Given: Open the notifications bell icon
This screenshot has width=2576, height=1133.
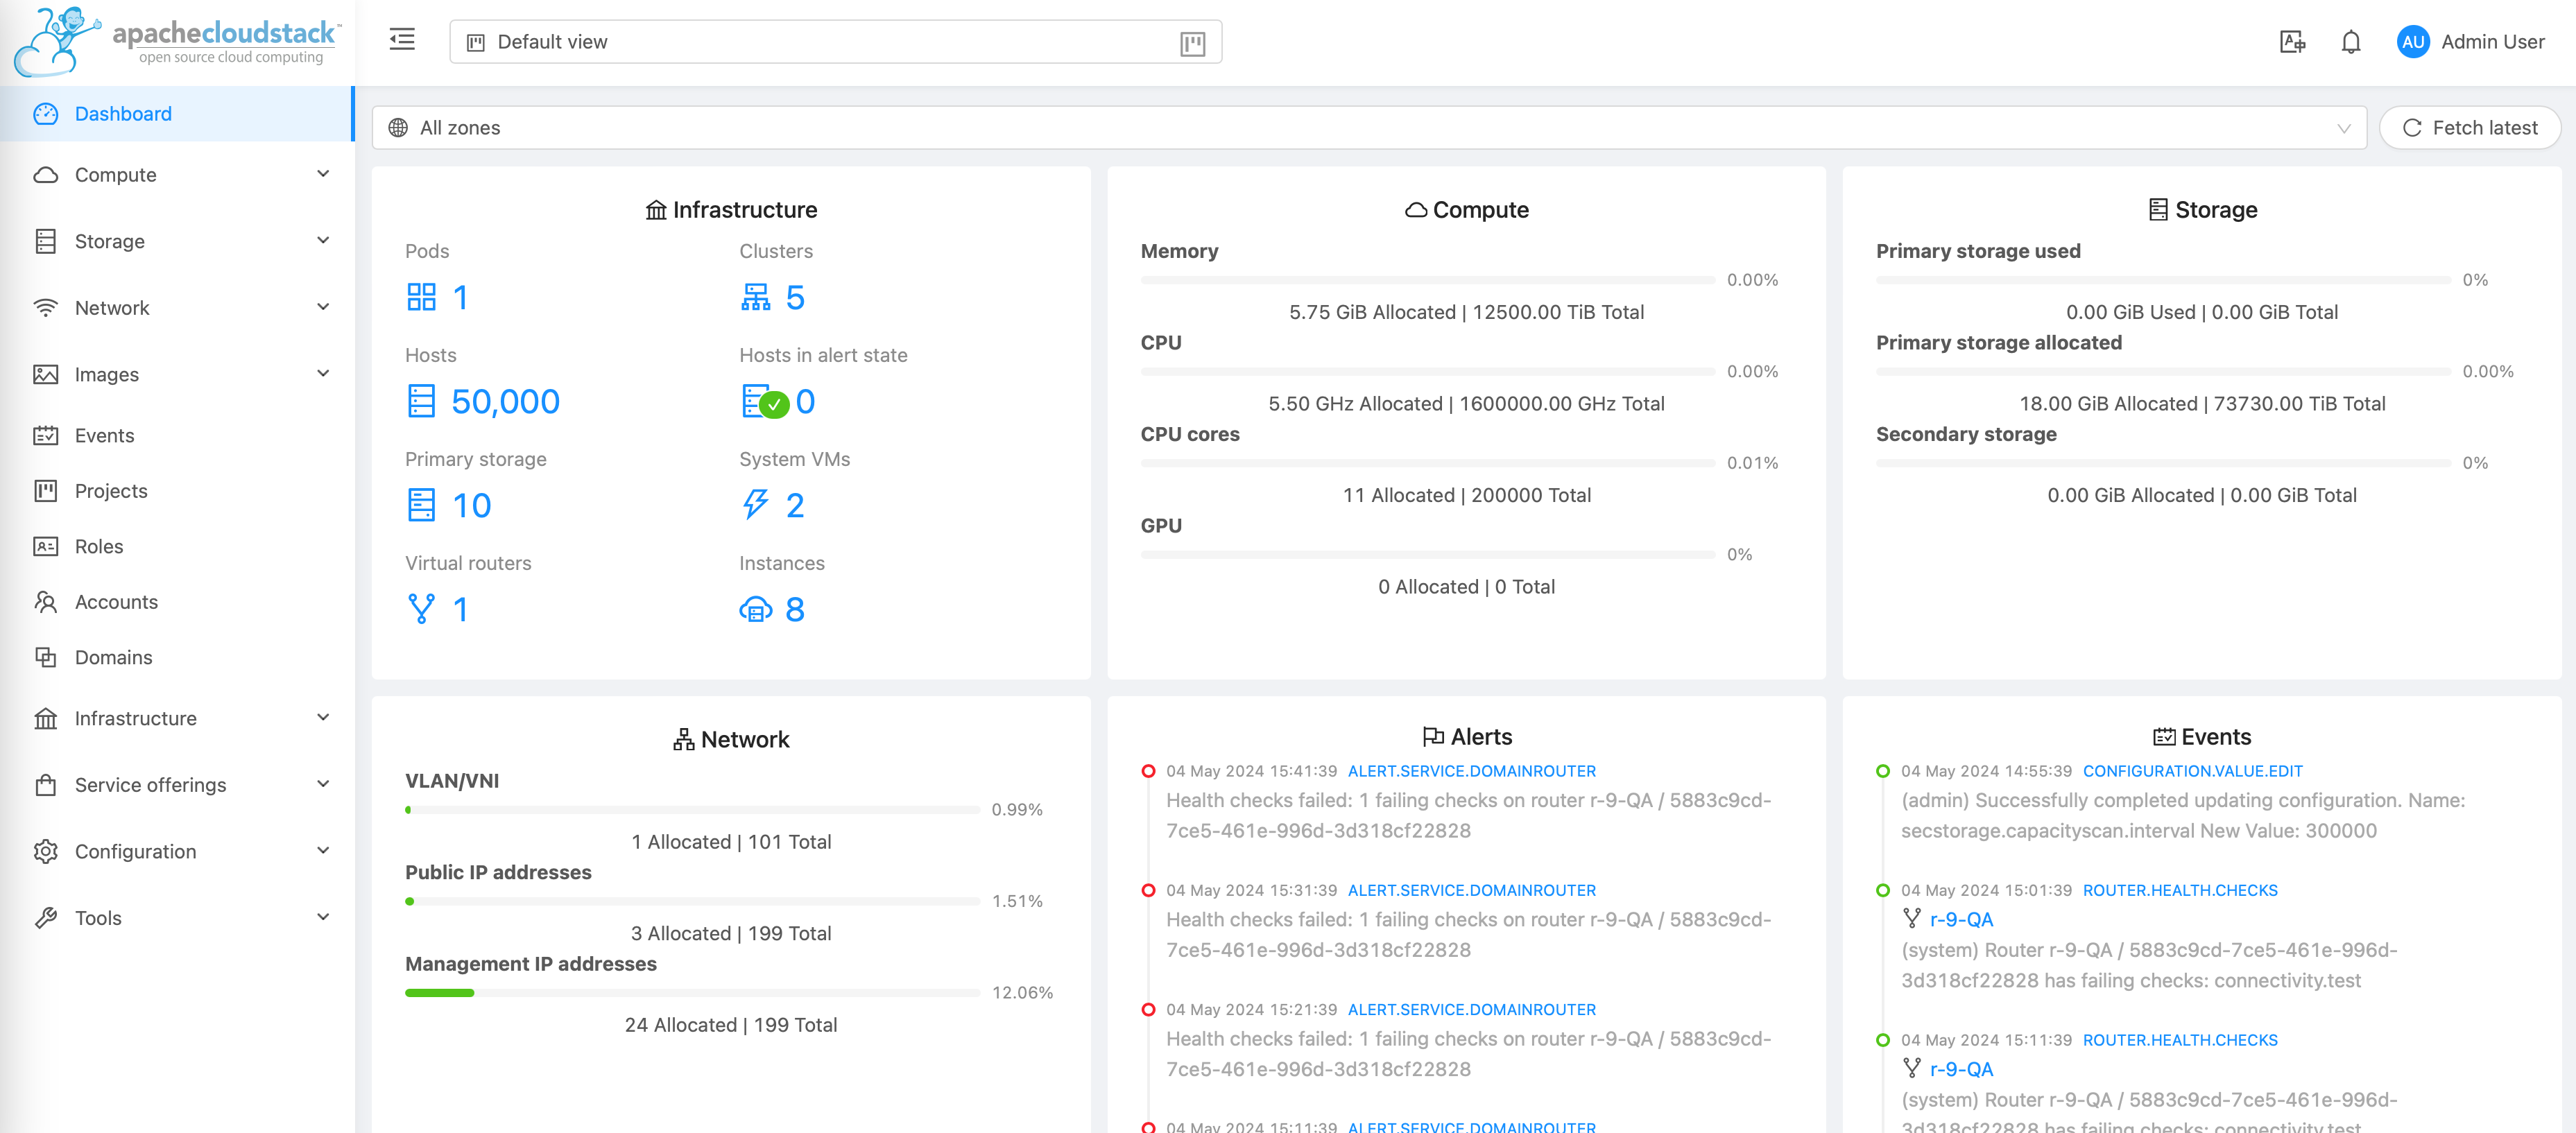Looking at the screenshot, I should click(2350, 42).
